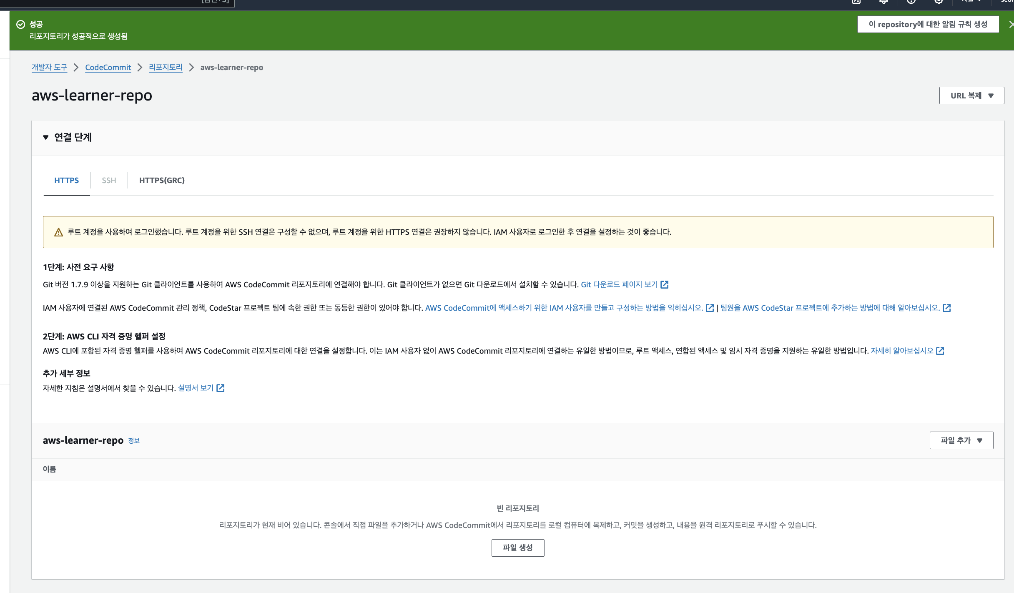Screen dimensions: 1014x593
Task: Click the 이름 column header
Action: tap(50, 469)
